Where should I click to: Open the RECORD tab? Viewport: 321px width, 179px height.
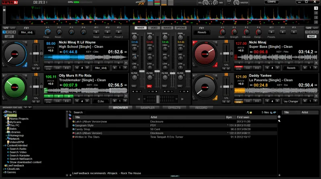(201, 108)
